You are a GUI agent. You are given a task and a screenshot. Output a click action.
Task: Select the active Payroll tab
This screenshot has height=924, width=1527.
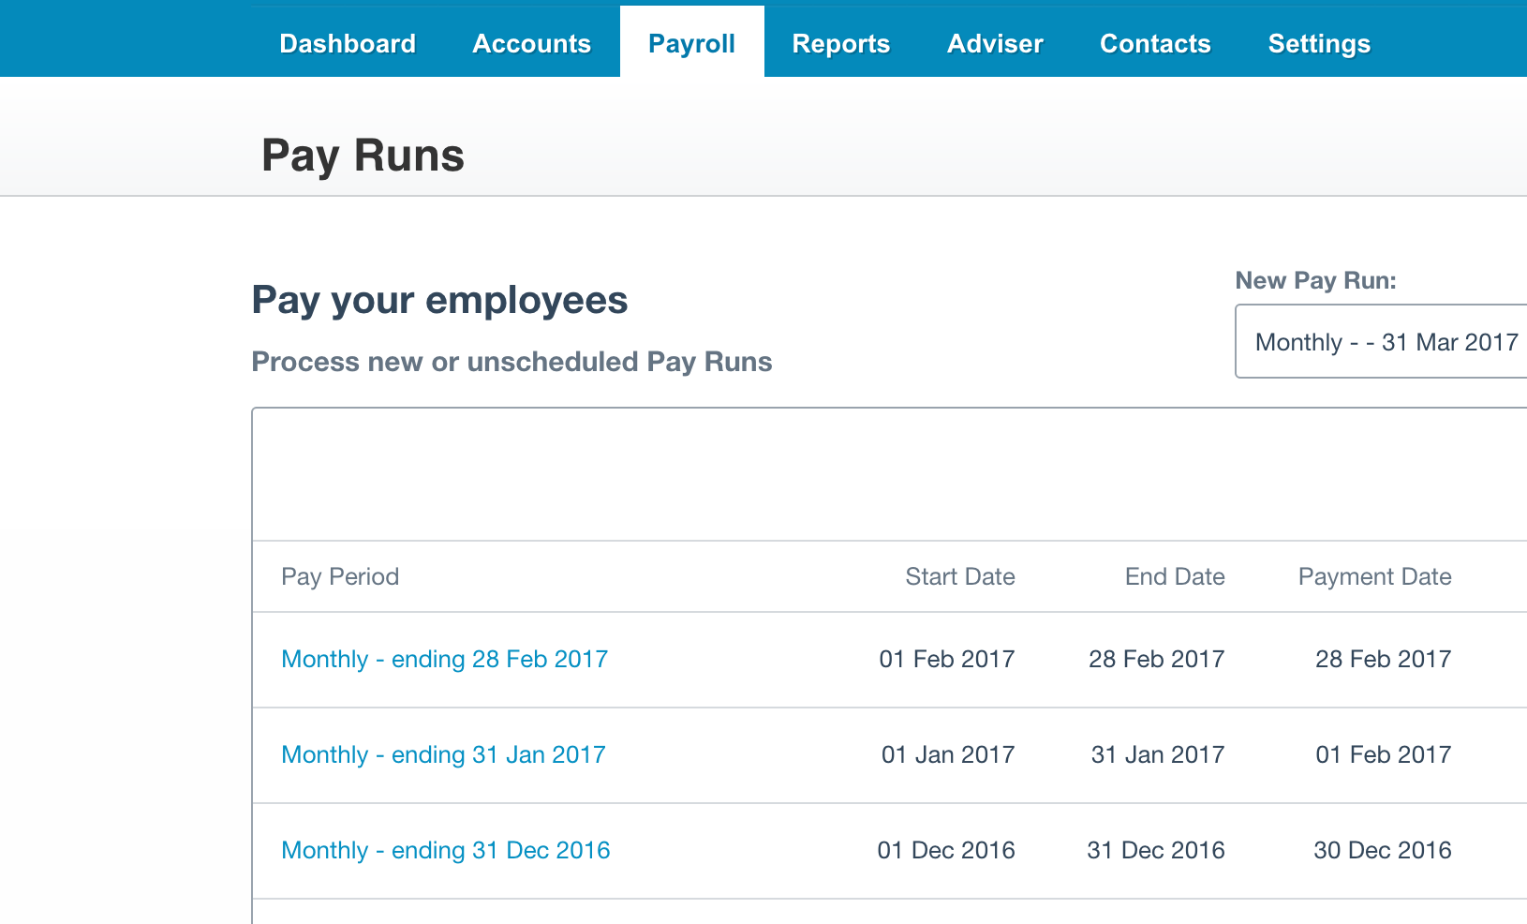(691, 44)
